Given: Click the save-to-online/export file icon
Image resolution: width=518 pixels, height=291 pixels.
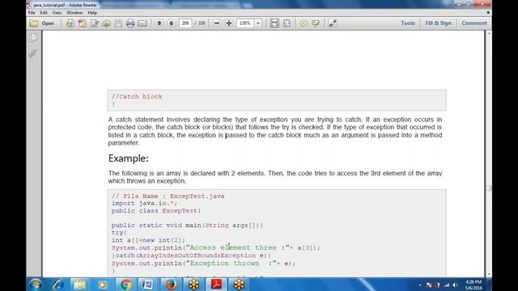Looking at the screenshot, I should (x=70, y=23).
